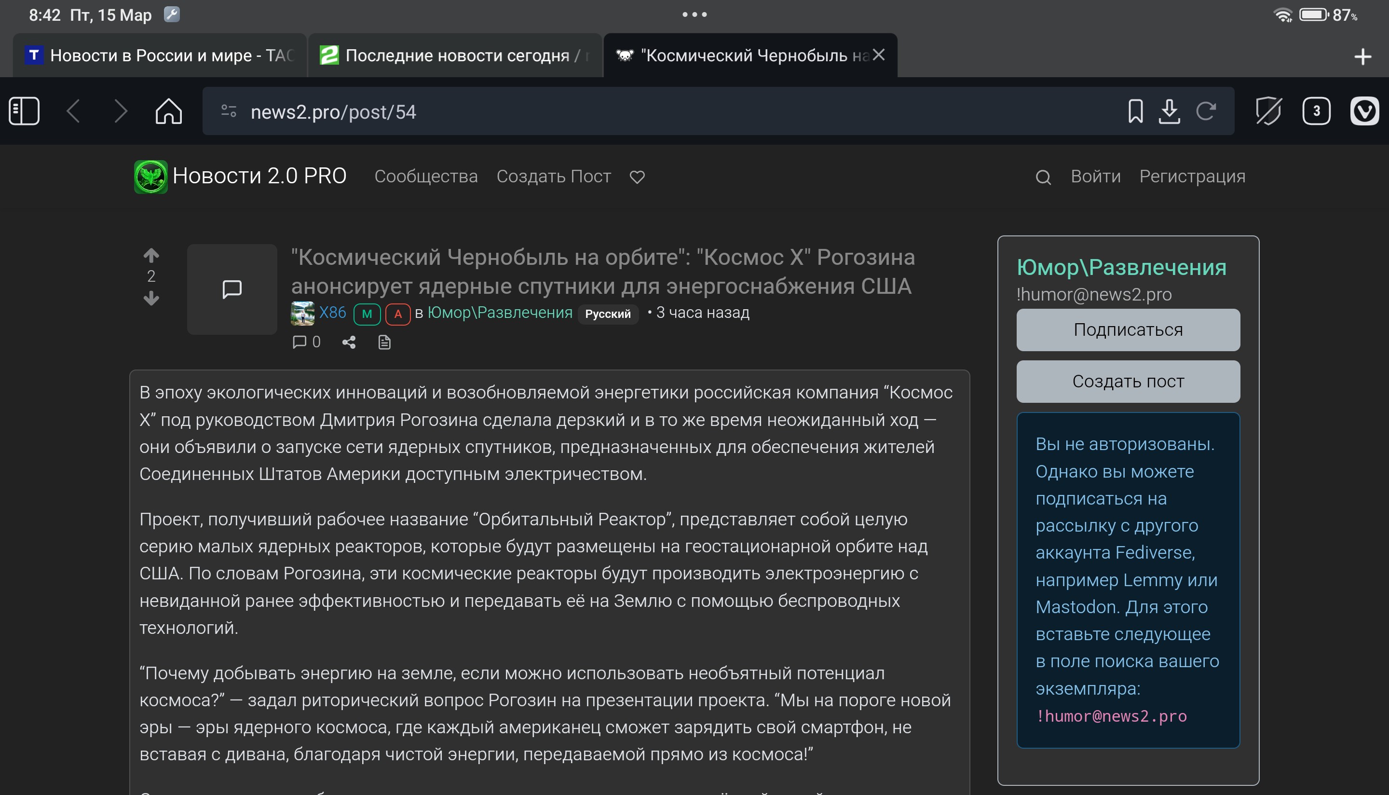Open the heart donate icon in the navbar
The width and height of the screenshot is (1389, 795).
point(637,177)
